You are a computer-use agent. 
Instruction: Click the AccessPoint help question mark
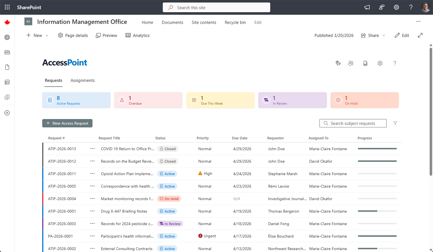pyautogui.click(x=395, y=63)
